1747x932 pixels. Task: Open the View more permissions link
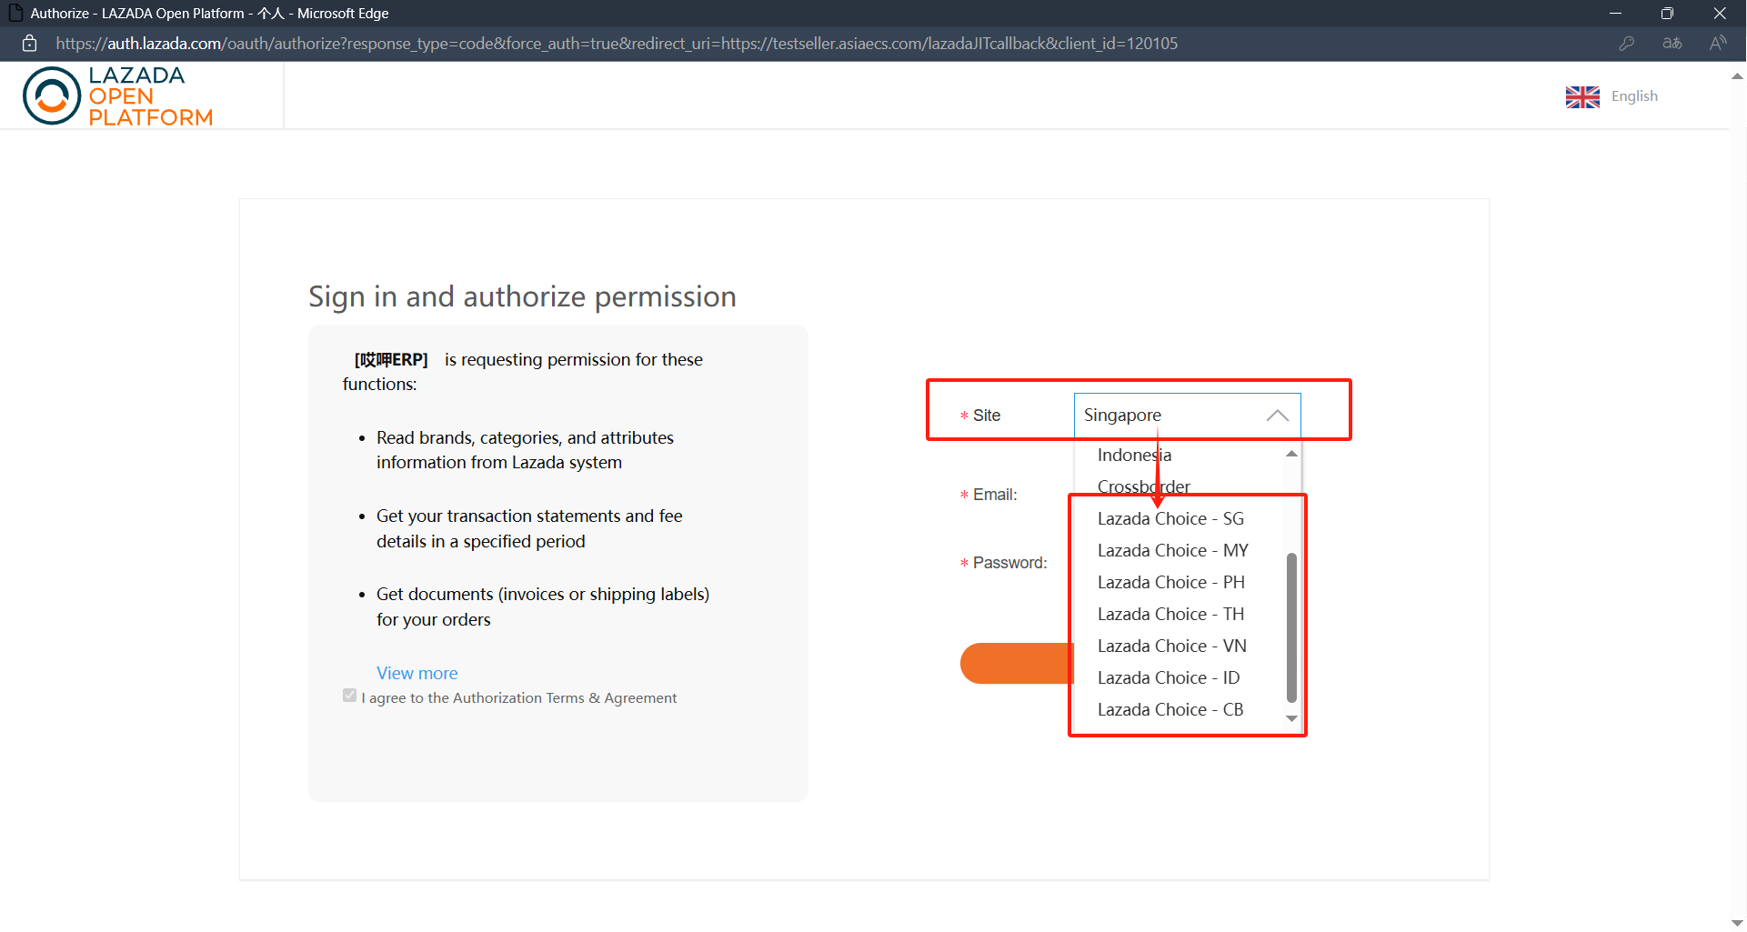[x=417, y=673]
